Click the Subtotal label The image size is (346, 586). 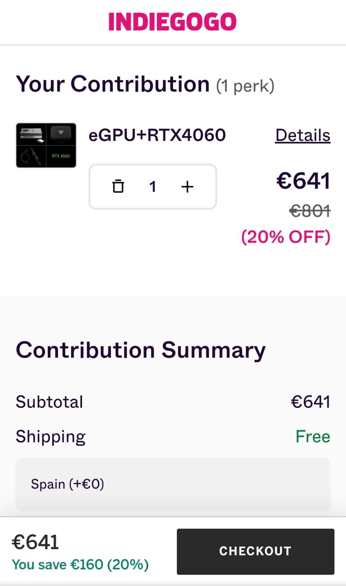49,402
